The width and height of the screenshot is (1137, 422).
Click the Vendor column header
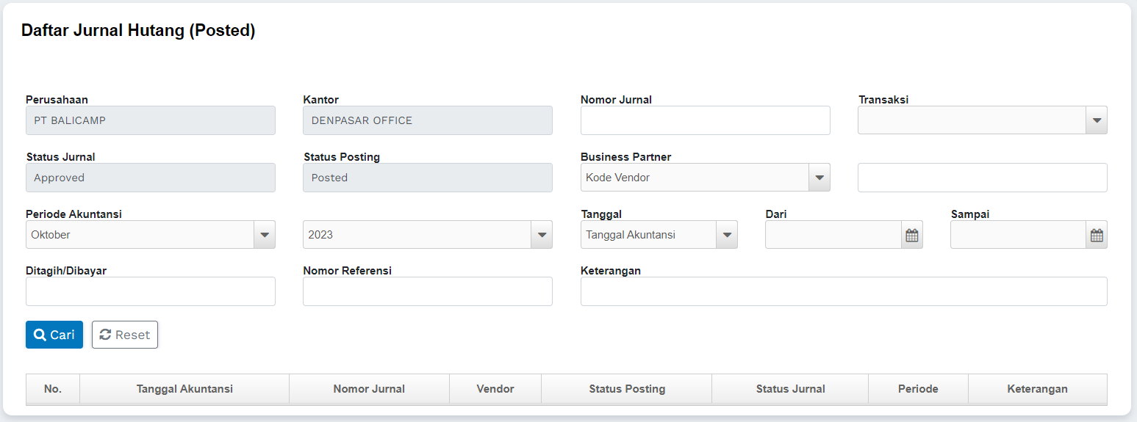click(495, 389)
